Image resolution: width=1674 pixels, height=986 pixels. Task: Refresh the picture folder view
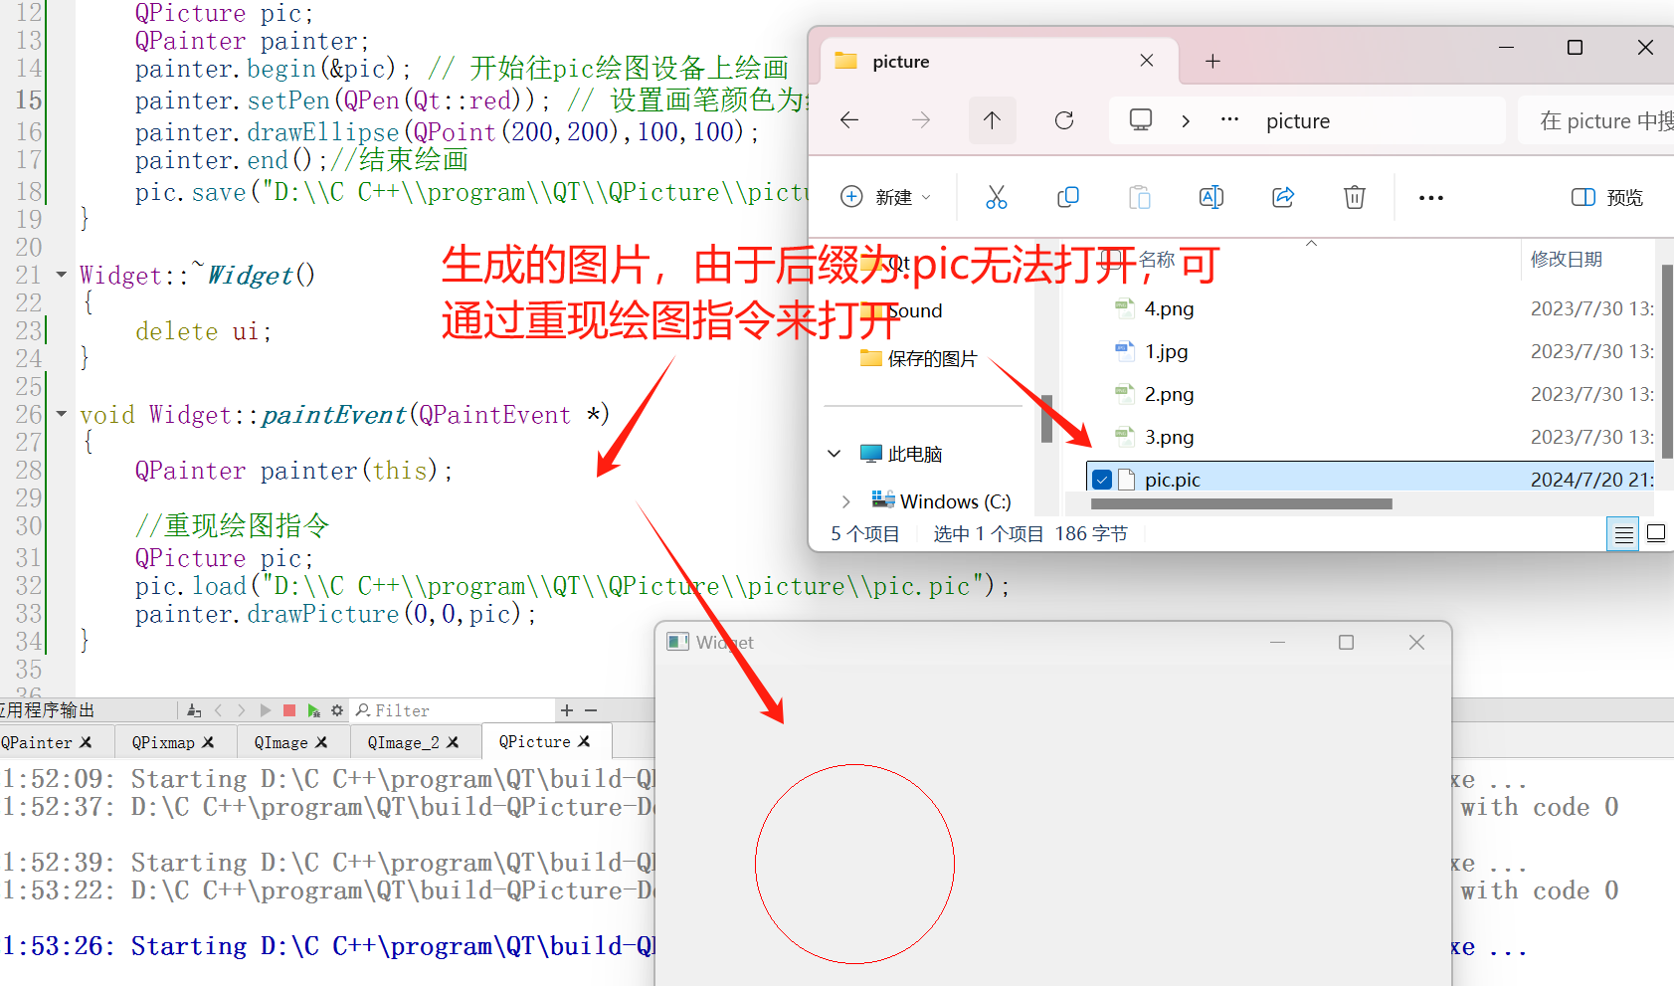(1063, 120)
